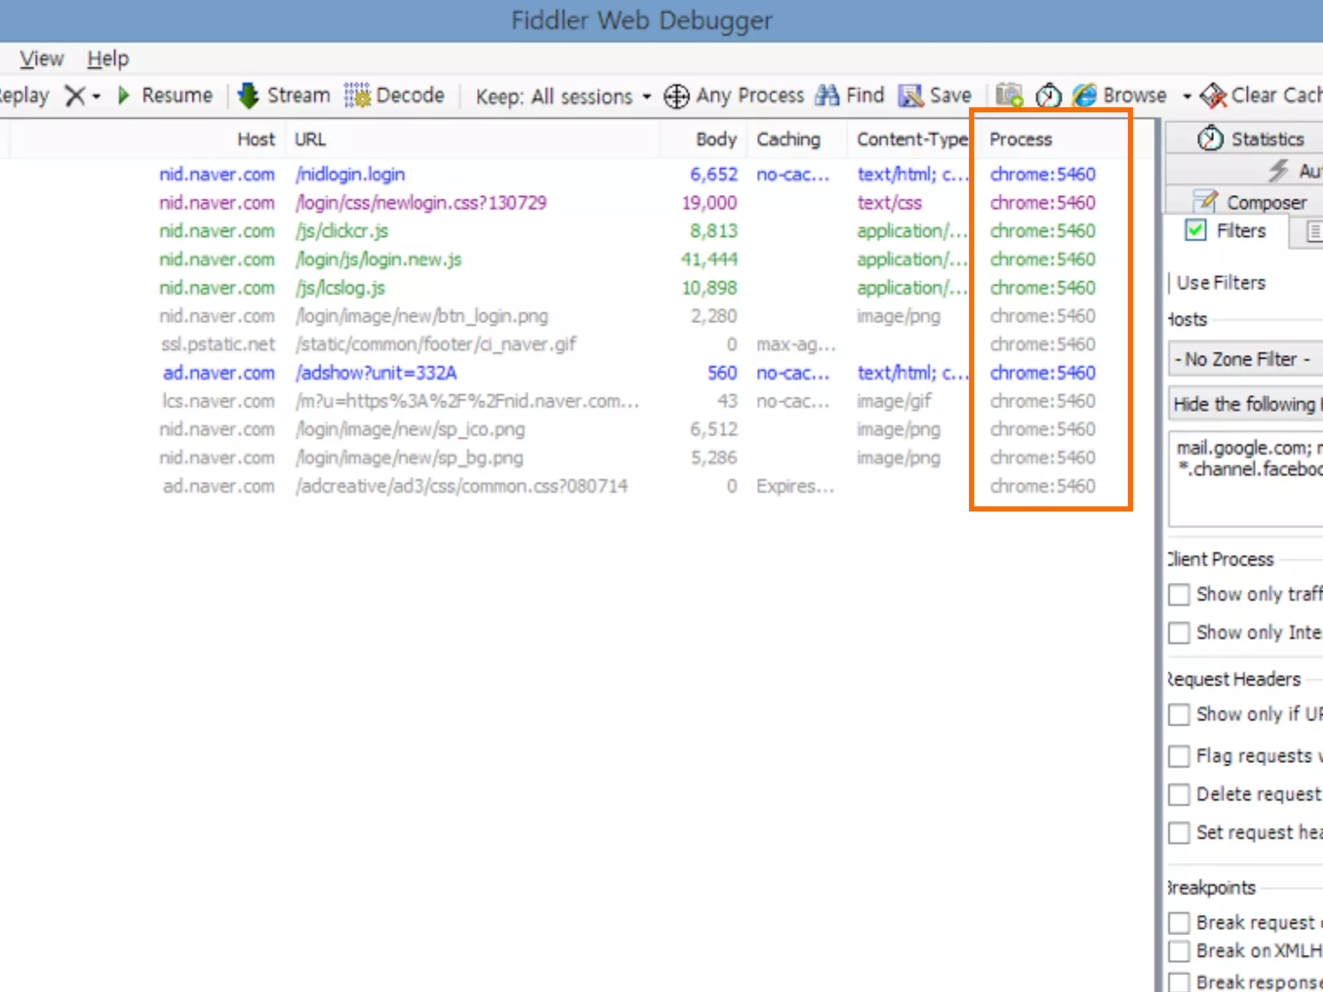Screen dimensions: 1323x992
Task: Click the Save sessions icon
Action: tap(911, 96)
